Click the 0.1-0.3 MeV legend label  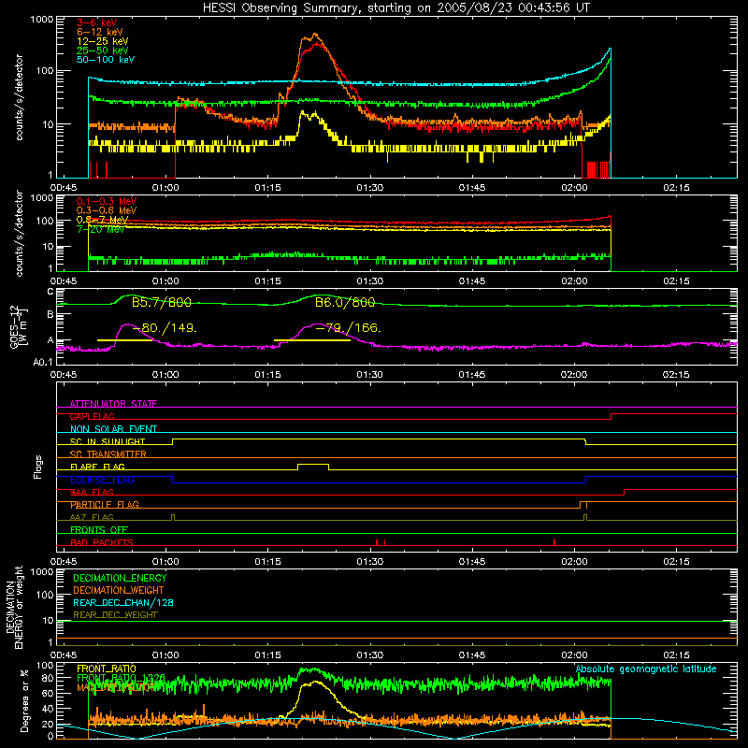[x=107, y=201]
